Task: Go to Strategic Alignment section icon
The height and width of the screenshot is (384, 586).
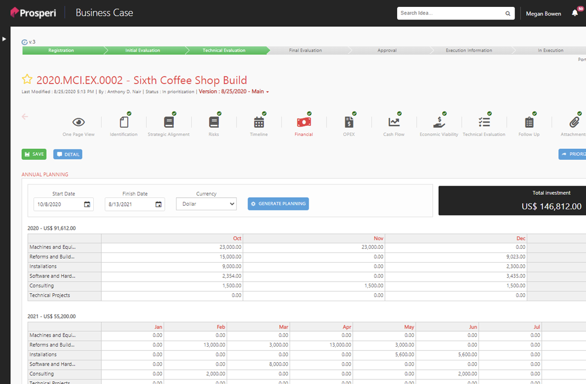Action: click(169, 122)
